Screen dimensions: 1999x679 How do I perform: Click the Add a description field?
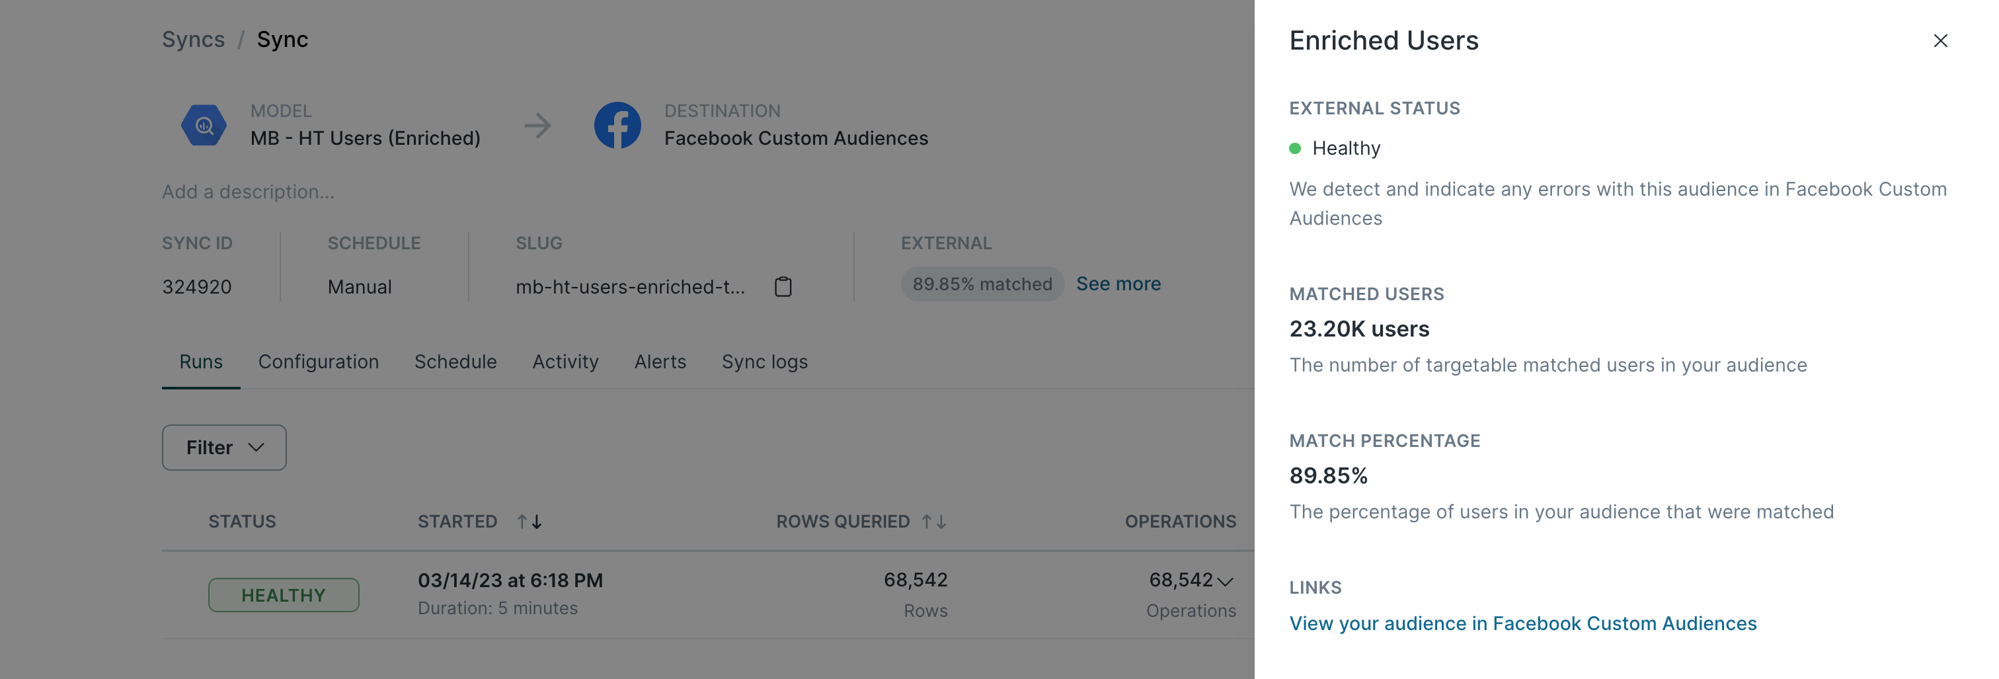[249, 192]
